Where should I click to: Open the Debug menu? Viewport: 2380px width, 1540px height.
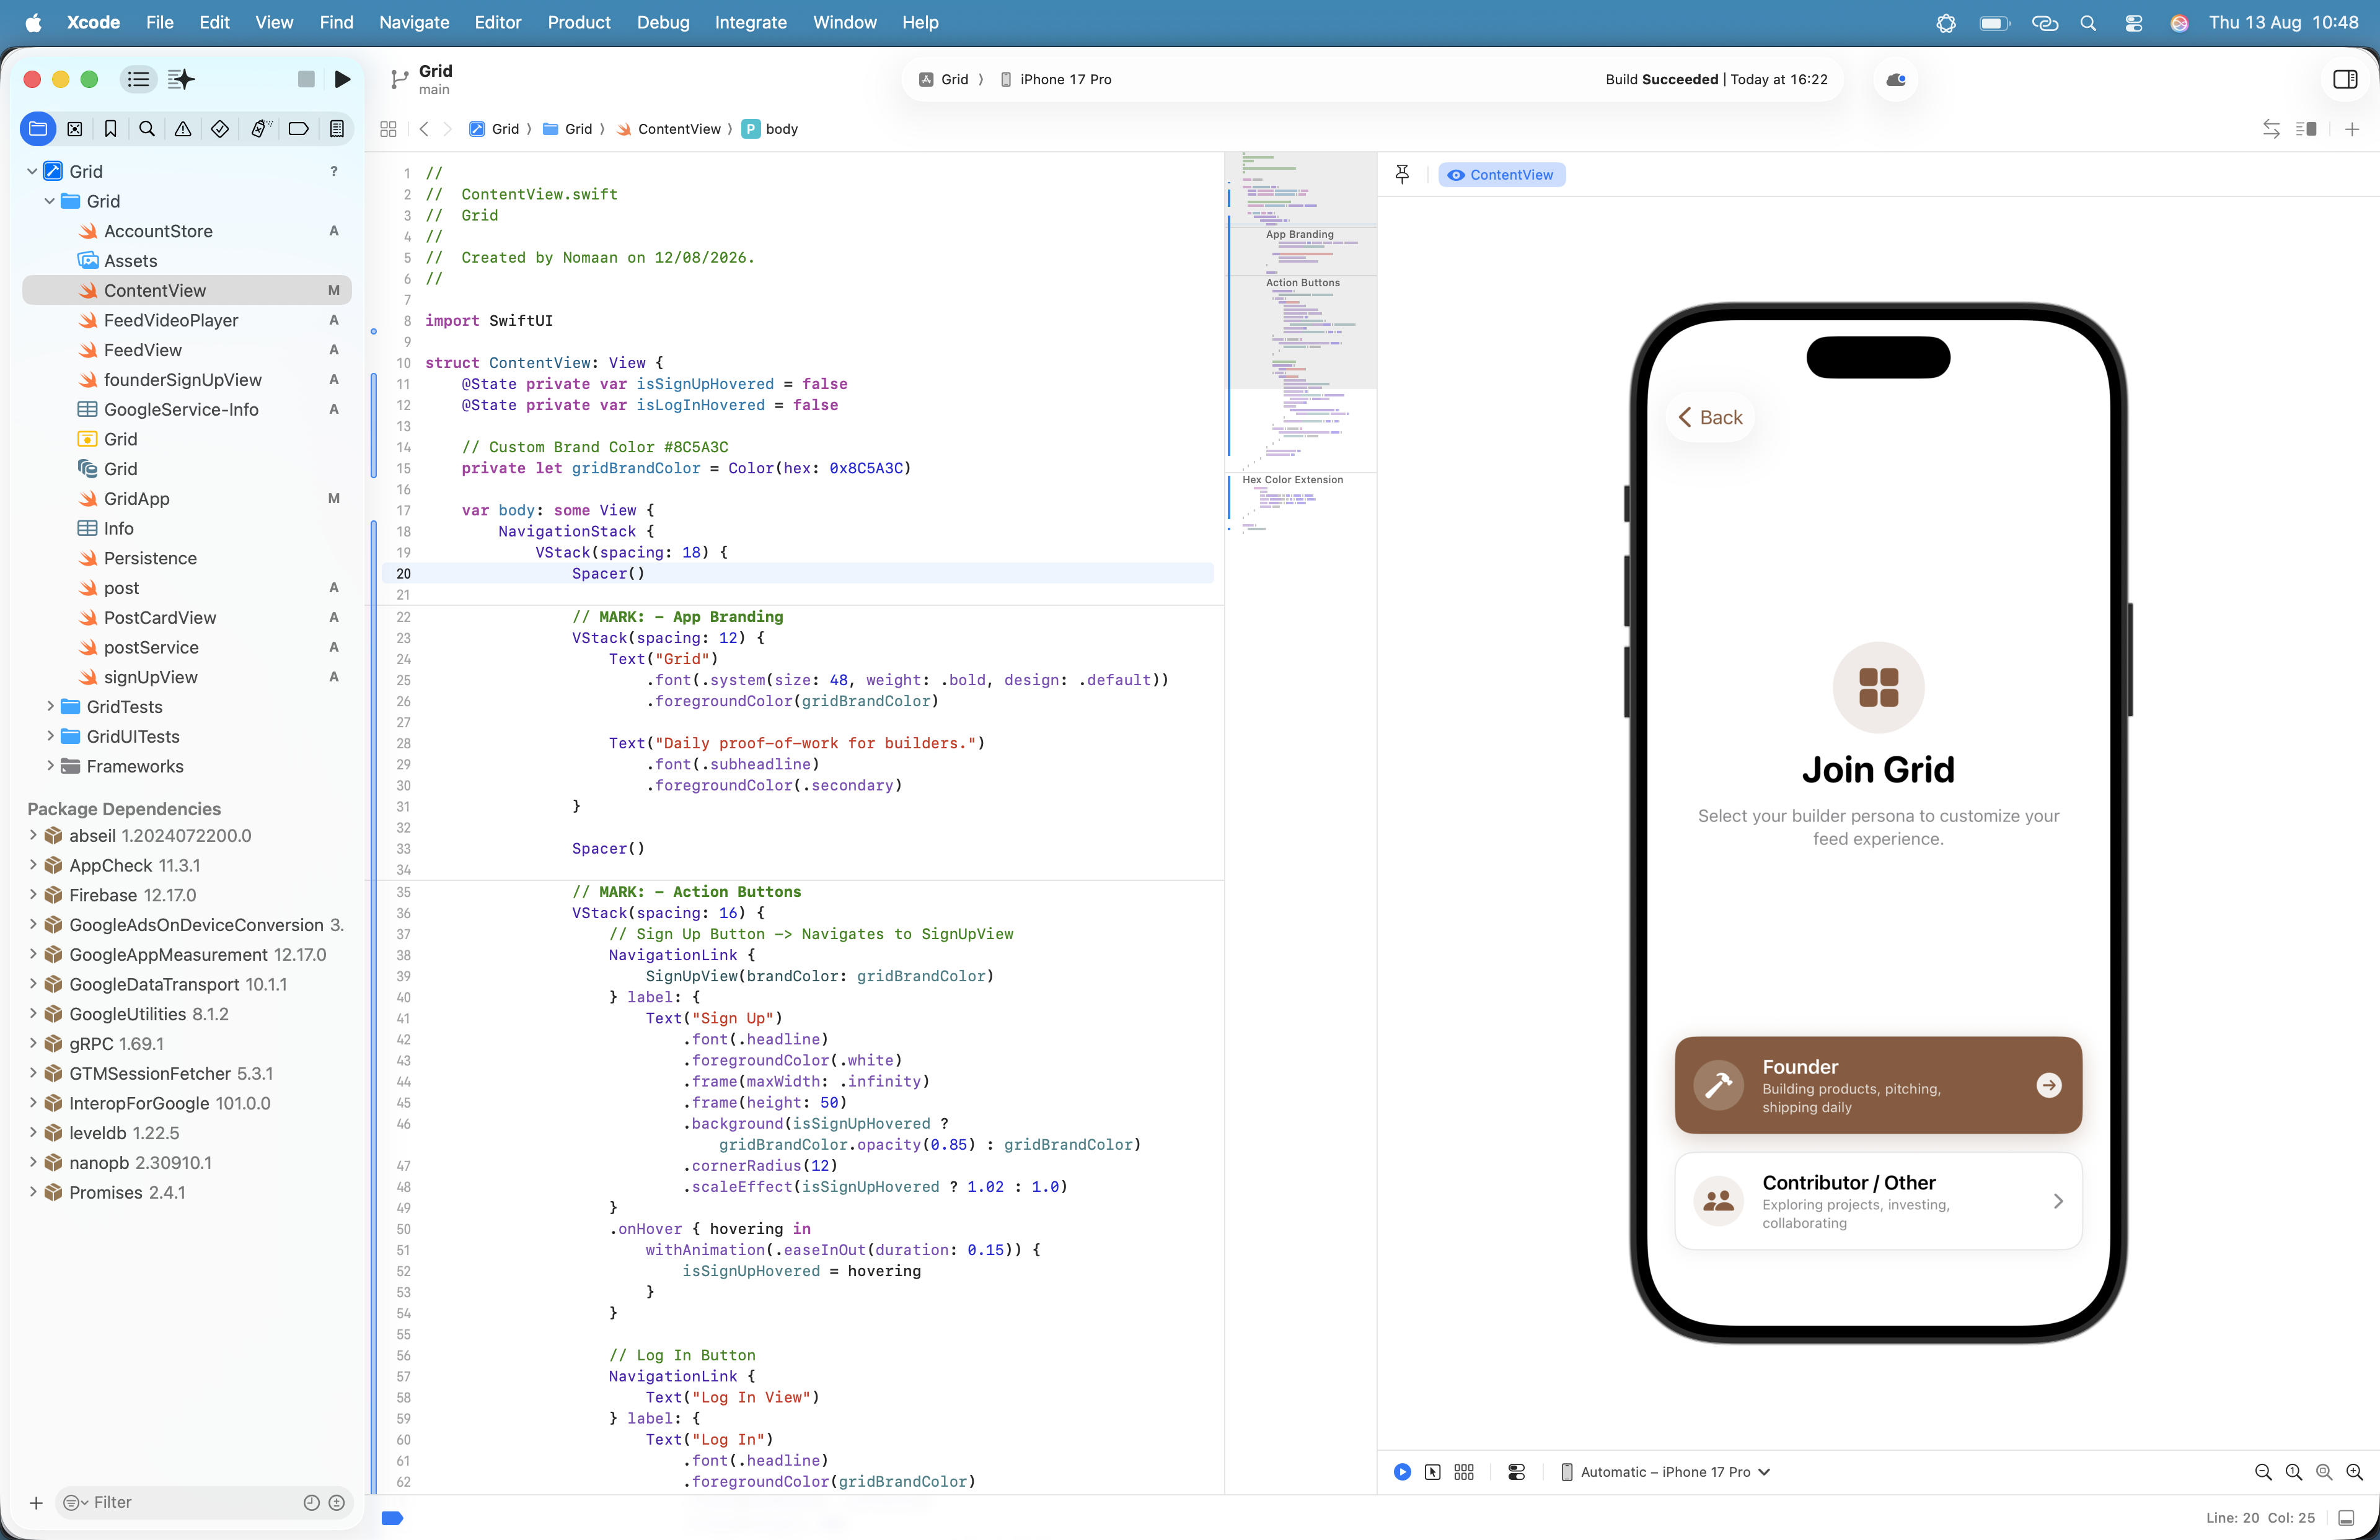[663, 22]
